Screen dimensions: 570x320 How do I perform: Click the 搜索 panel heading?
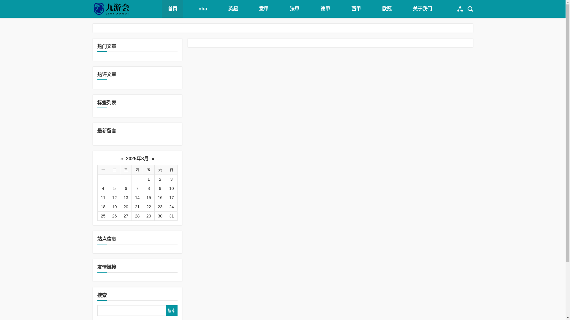102,295
